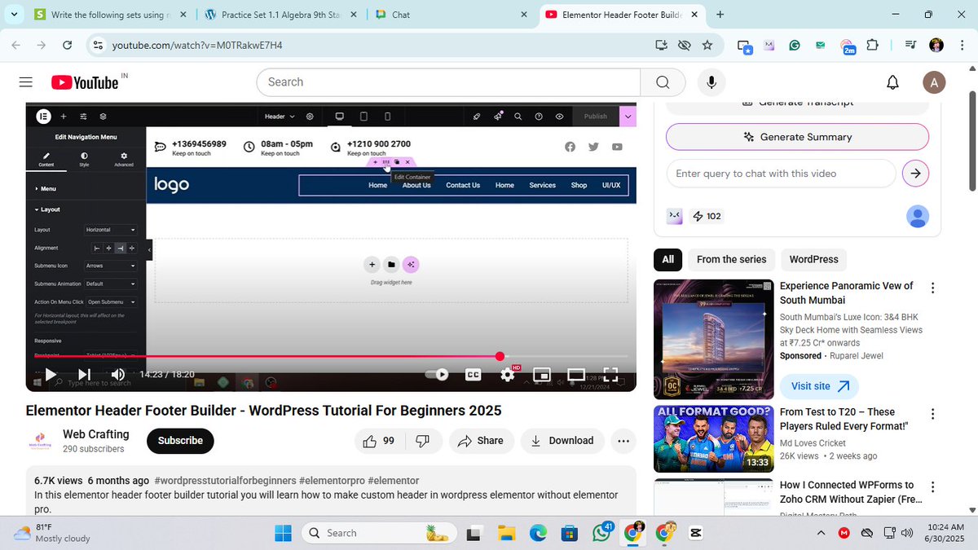The image size is (978, 550).
Task: Open the tab search dropdown
Action: [x=14, y=15]
